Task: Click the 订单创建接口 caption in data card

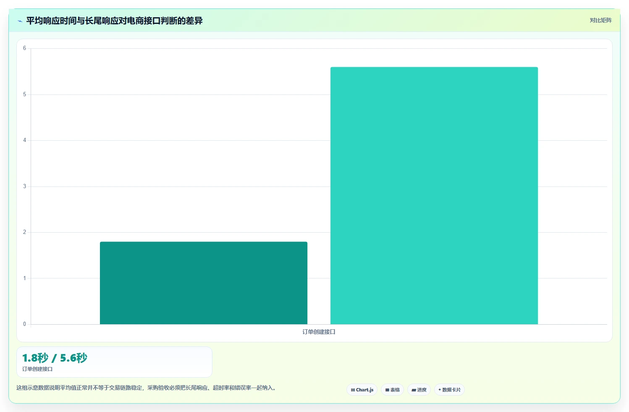Action: tap(37, 369)
